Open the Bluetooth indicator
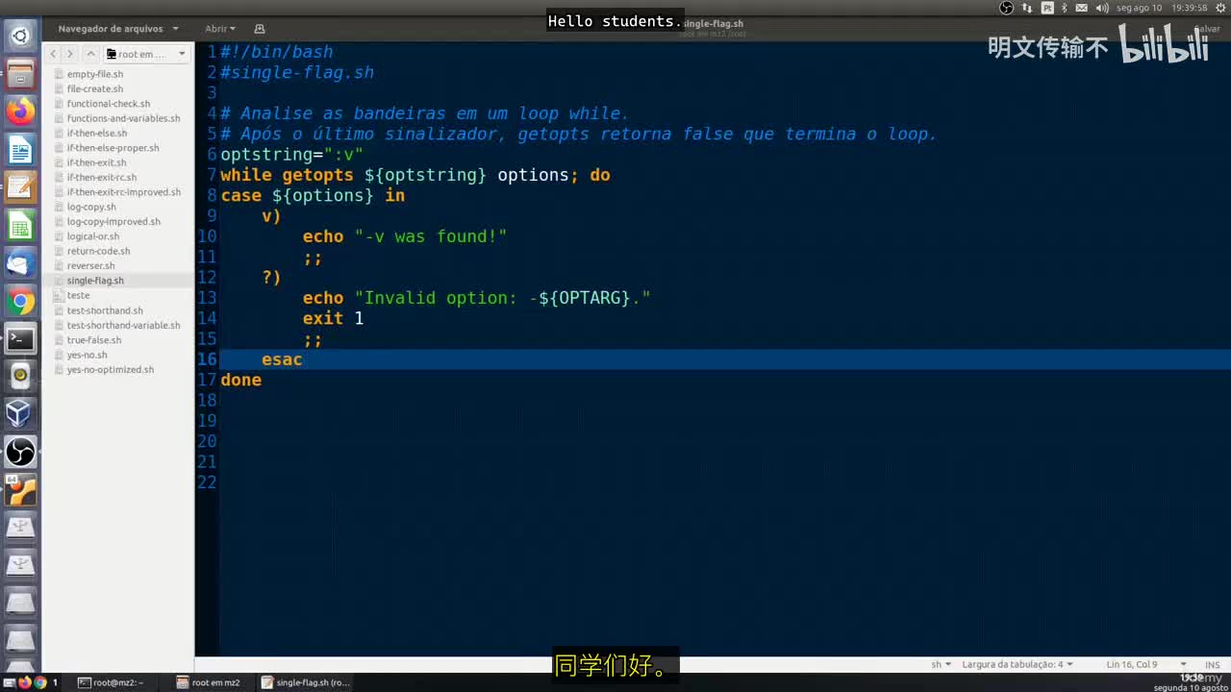Screen dimensions: 1231x692 [1065, 8]
